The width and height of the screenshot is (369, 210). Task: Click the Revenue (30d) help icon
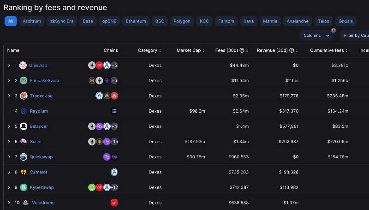pyautogui.click(x=292, y=50)
